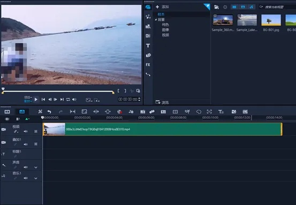Click the blue pin toggle on the library folder panel

207,6
